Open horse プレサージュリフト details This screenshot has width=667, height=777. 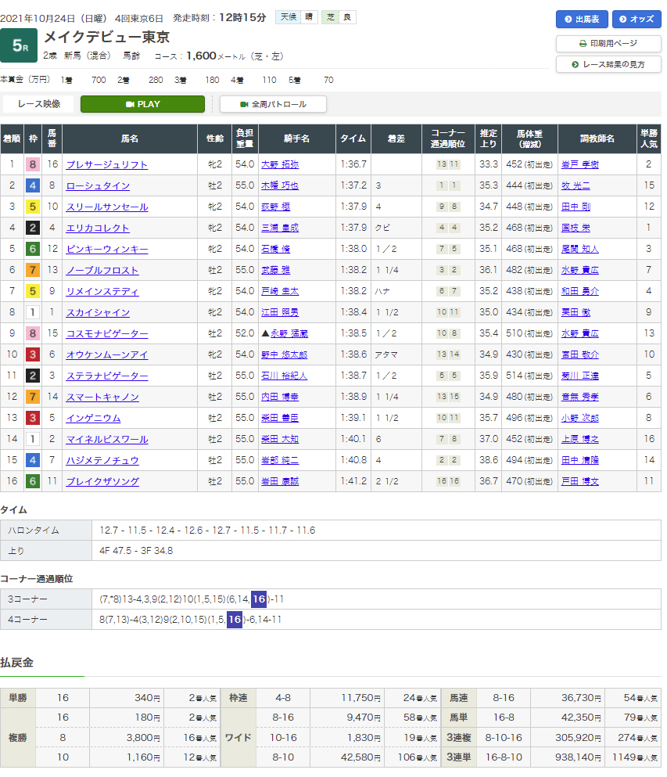click(x=106, y=165)
